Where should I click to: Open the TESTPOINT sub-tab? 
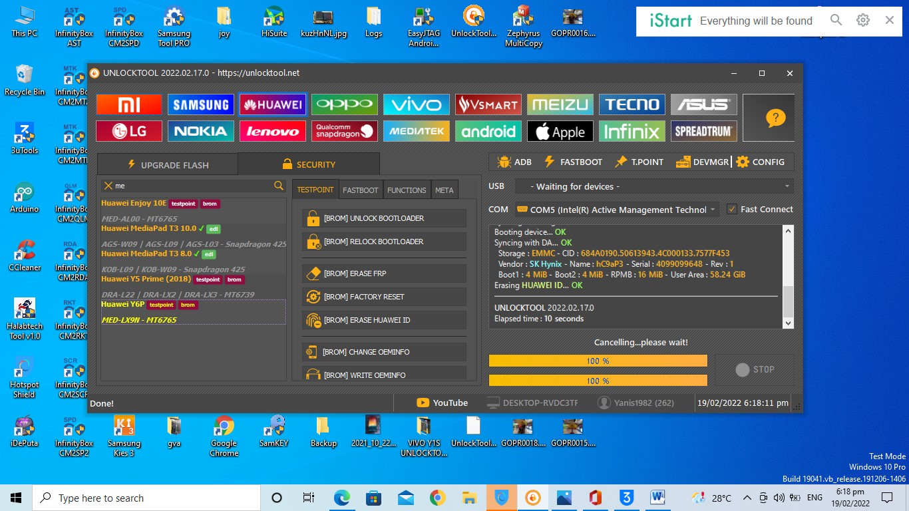315,190
